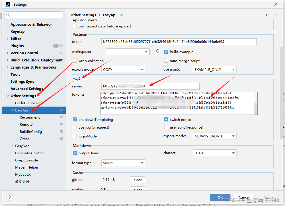This screenshot has width=285, height=206.
Task: Open 通义灵码 settings
Action: coord(22,181)
